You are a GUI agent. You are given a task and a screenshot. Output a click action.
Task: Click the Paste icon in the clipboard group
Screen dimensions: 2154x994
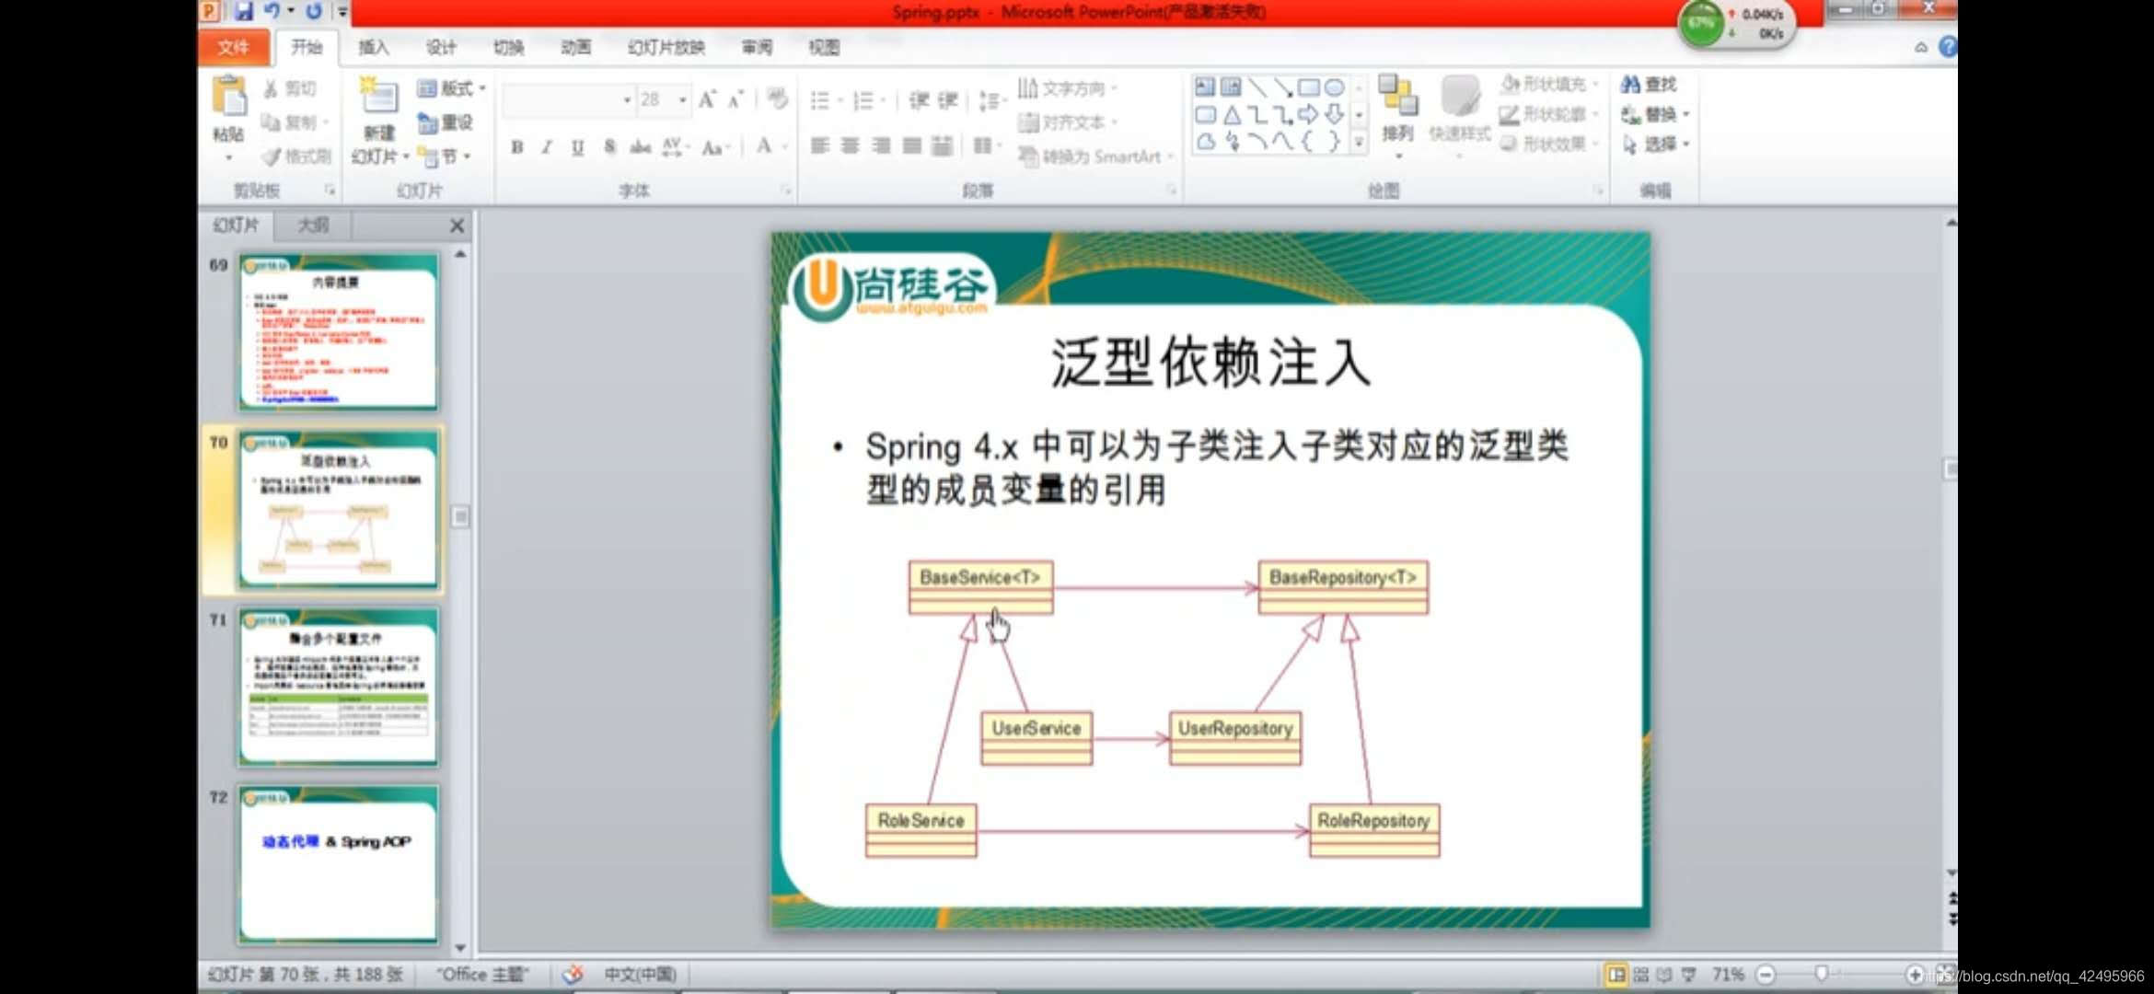(x=228, y=98)
